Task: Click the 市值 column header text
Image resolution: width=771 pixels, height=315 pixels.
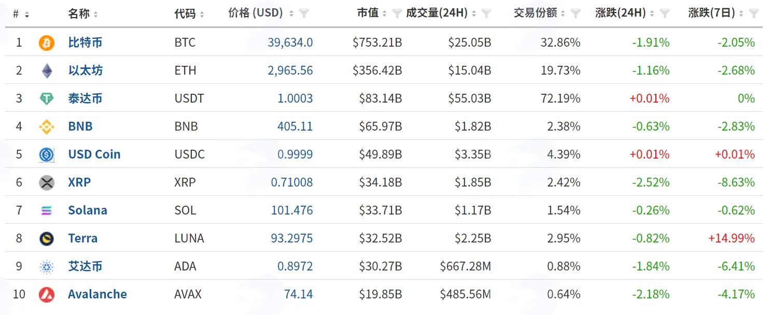Action: [x=368, y=13]
